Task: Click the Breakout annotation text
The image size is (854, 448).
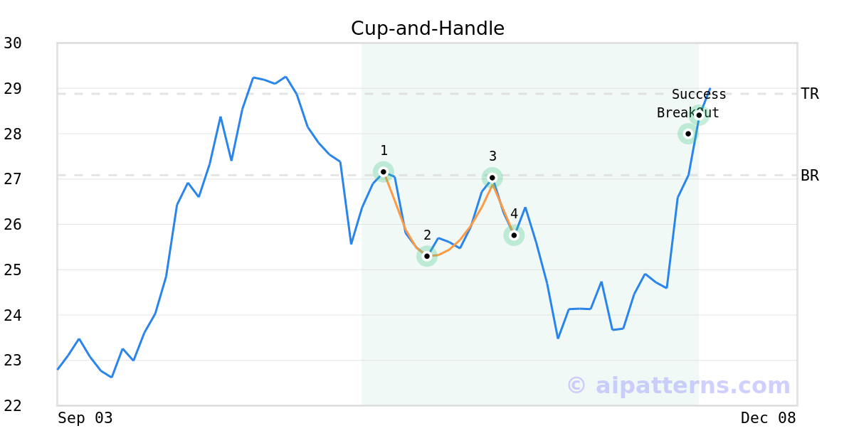Action: tap(687, 113)
